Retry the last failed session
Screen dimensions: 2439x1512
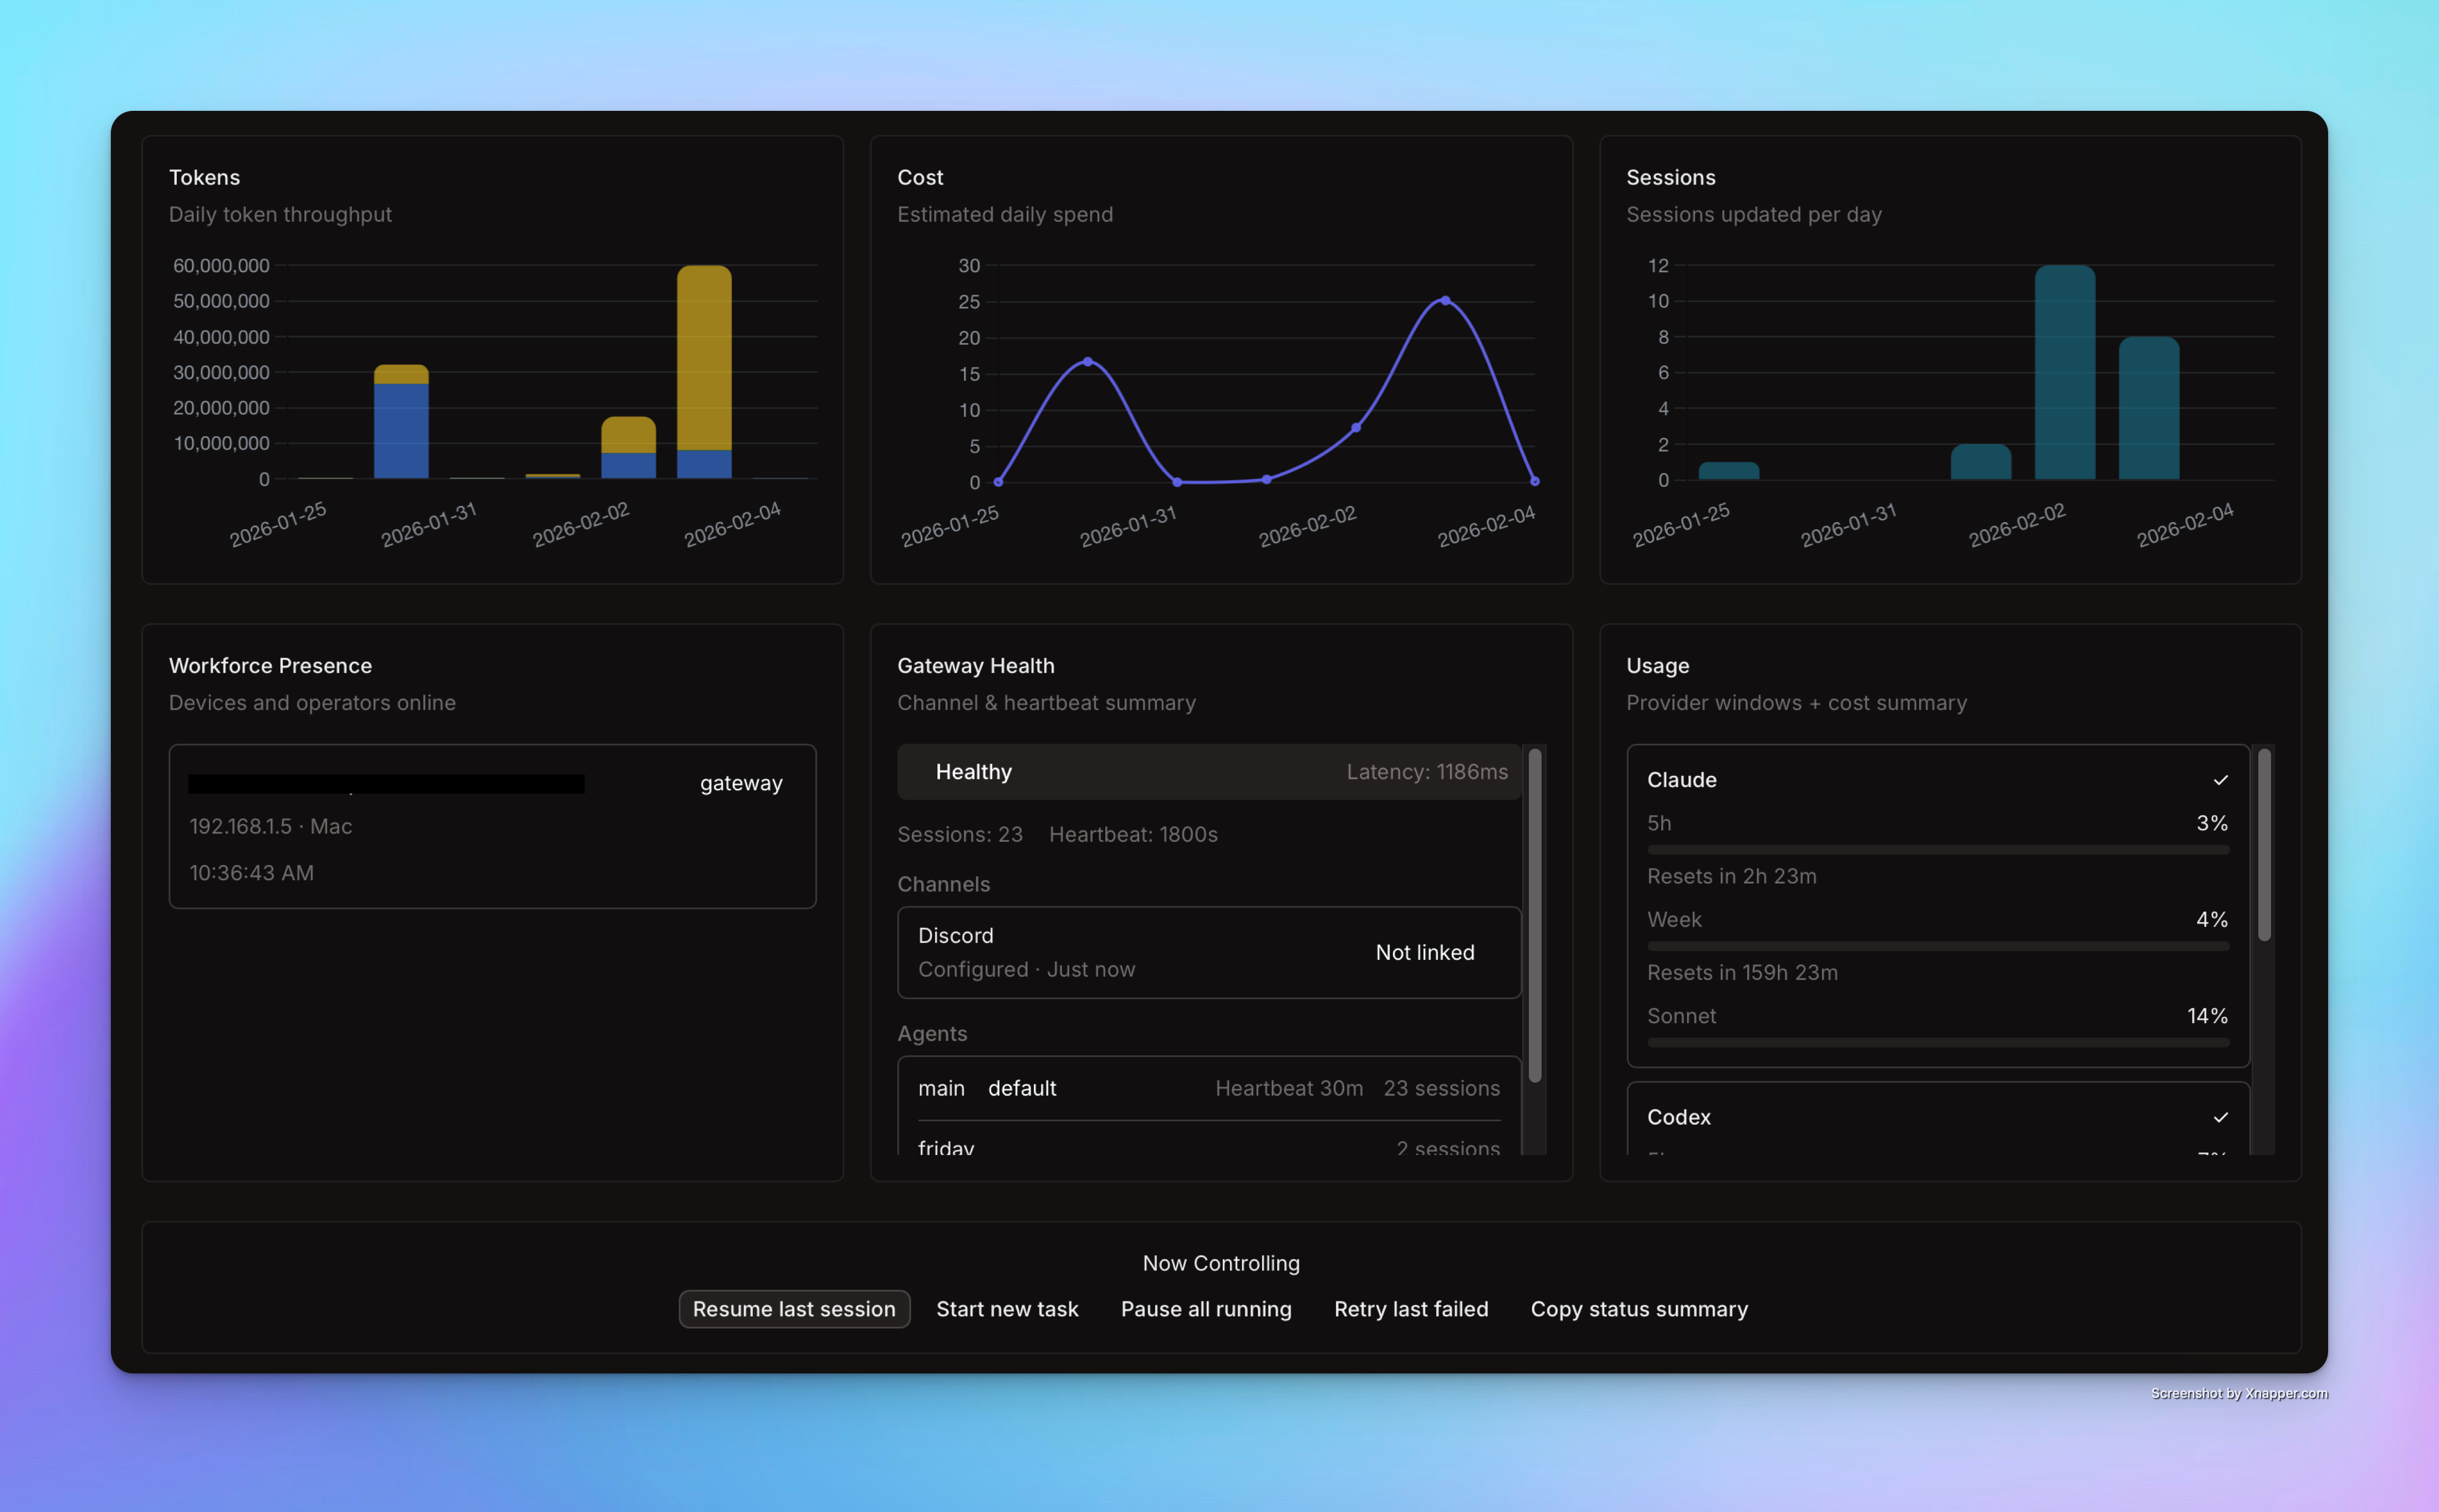[1411, 1308]
